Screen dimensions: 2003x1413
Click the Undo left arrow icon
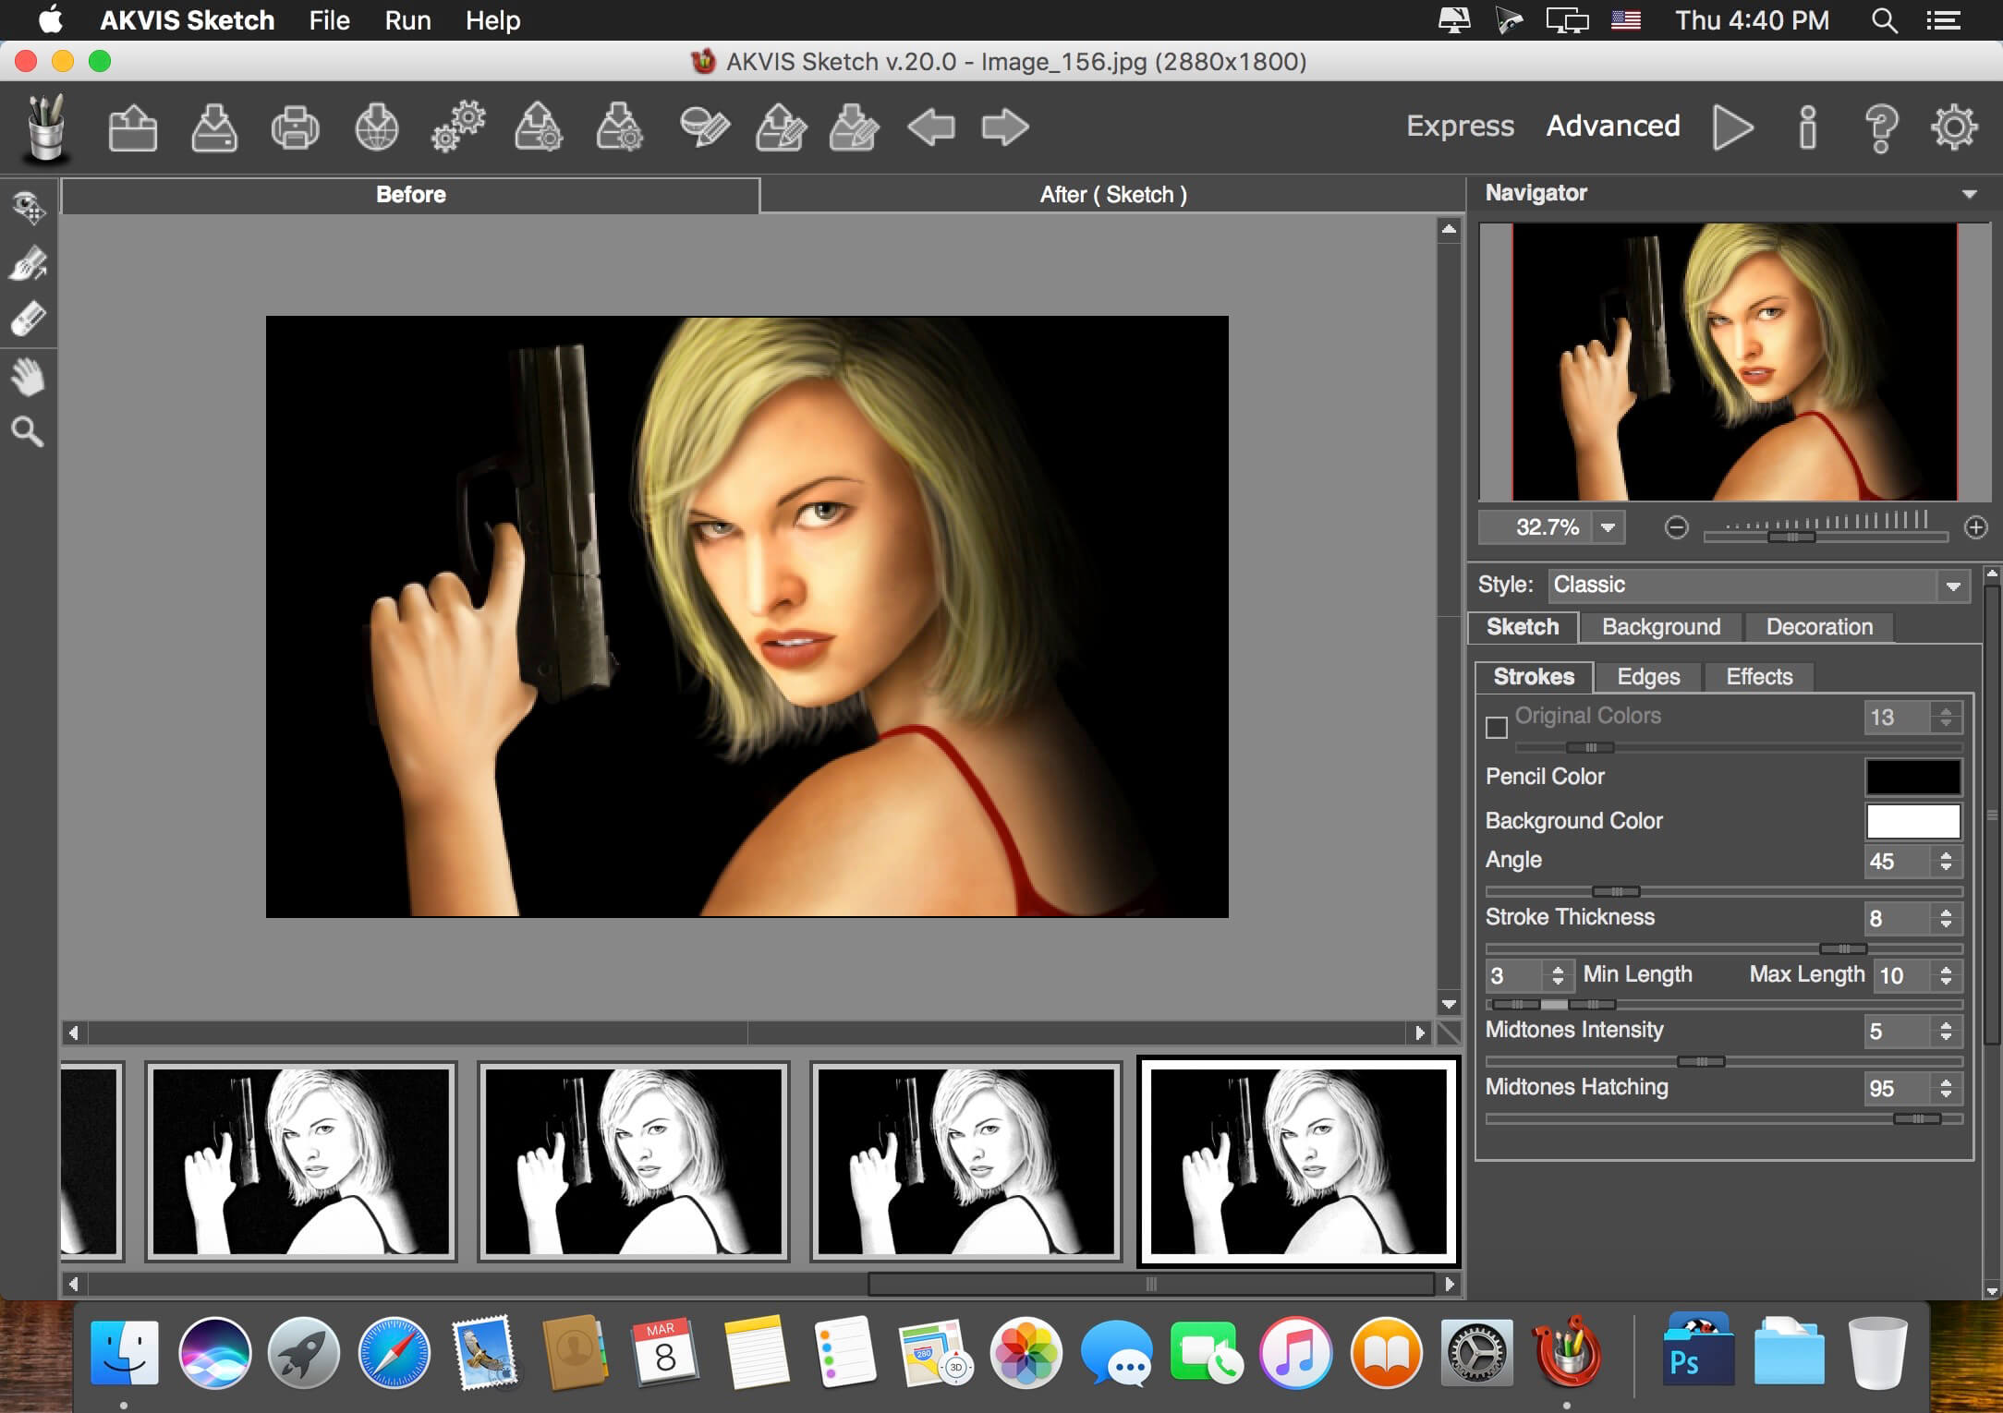point(930,127)
